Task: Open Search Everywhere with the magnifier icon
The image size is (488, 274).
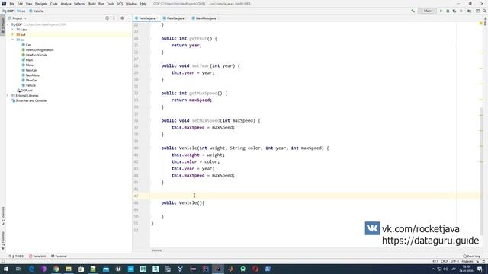Action: [484, 11]
